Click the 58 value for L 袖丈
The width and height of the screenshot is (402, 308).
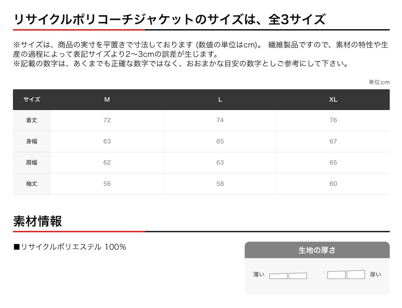click(x=220, y=184)
